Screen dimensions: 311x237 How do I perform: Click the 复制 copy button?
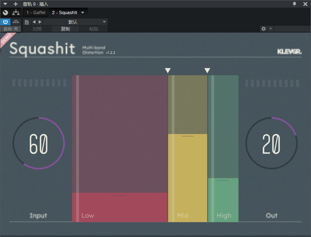pos(65,29)
